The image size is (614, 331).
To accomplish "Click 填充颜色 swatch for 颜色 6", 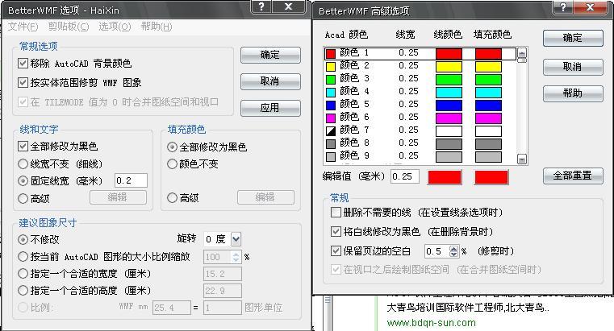I will coord(488,118).
